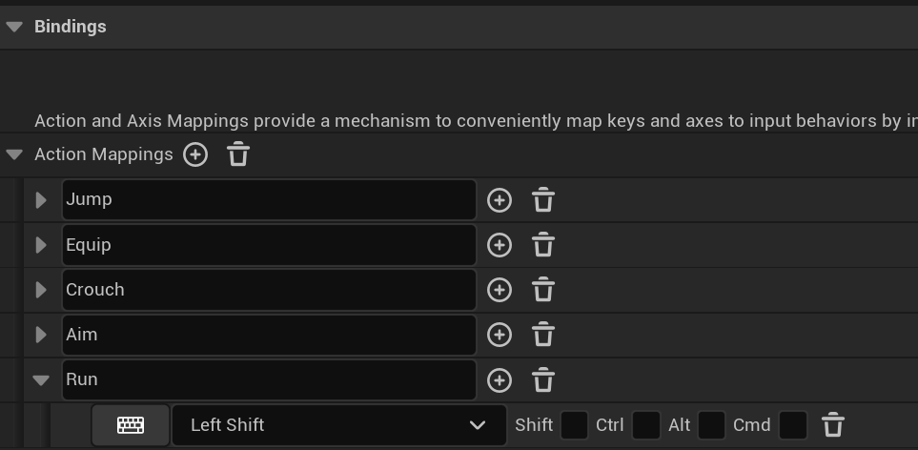
Task: Enable the Shift modifier checkbox
Action: (574, 425)
